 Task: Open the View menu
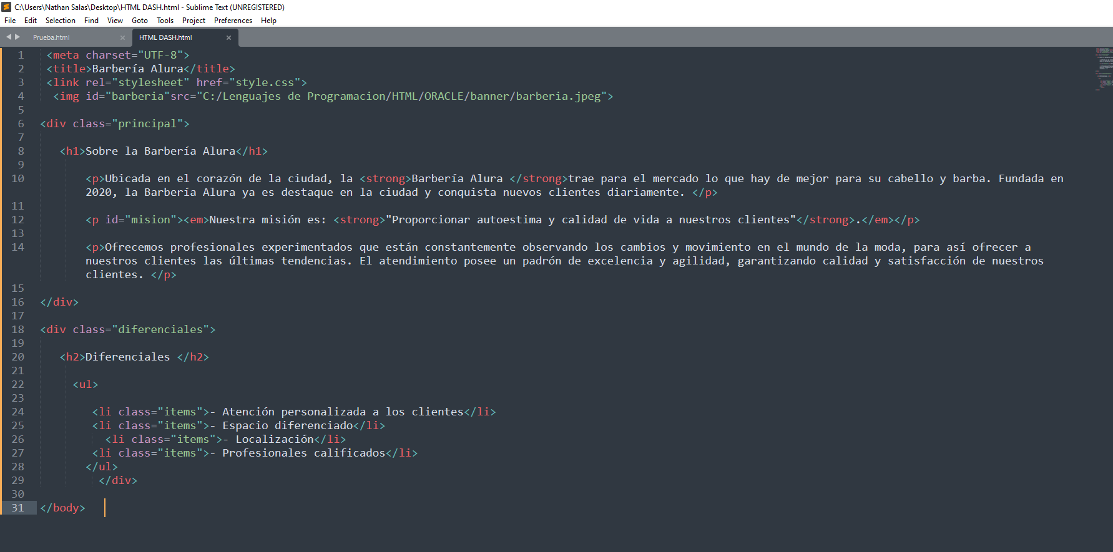tap(115, 21)
